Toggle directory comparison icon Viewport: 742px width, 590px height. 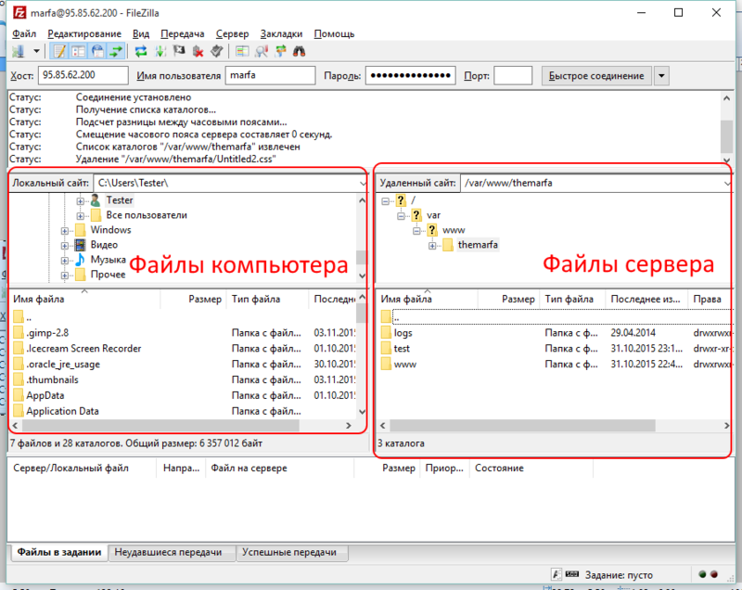pyautogui.click(x=262, y=51)
